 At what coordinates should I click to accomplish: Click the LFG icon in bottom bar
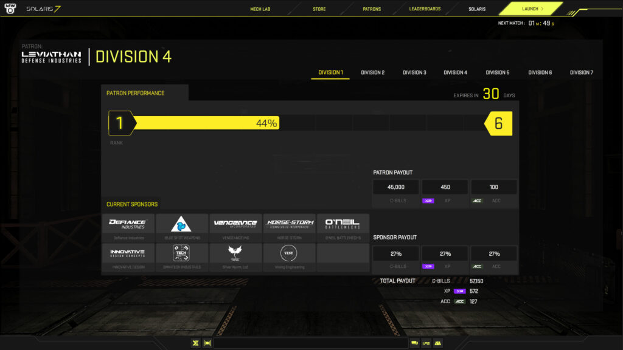(x=426, y=343)
